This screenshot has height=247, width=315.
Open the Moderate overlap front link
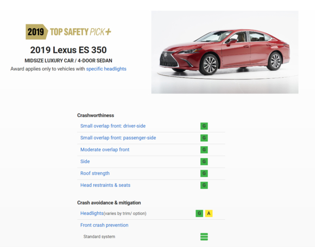(x=105, y=150)
